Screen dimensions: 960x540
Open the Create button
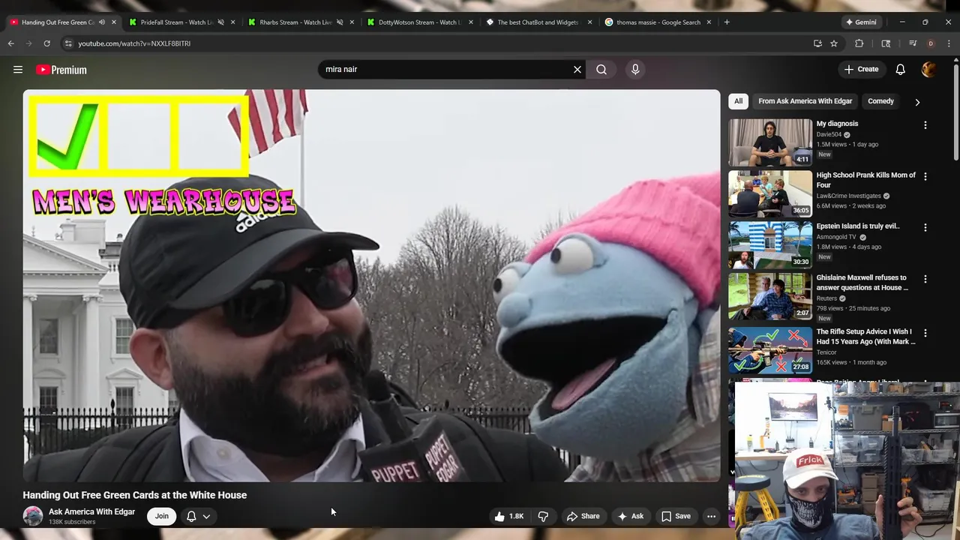point(861,70)
